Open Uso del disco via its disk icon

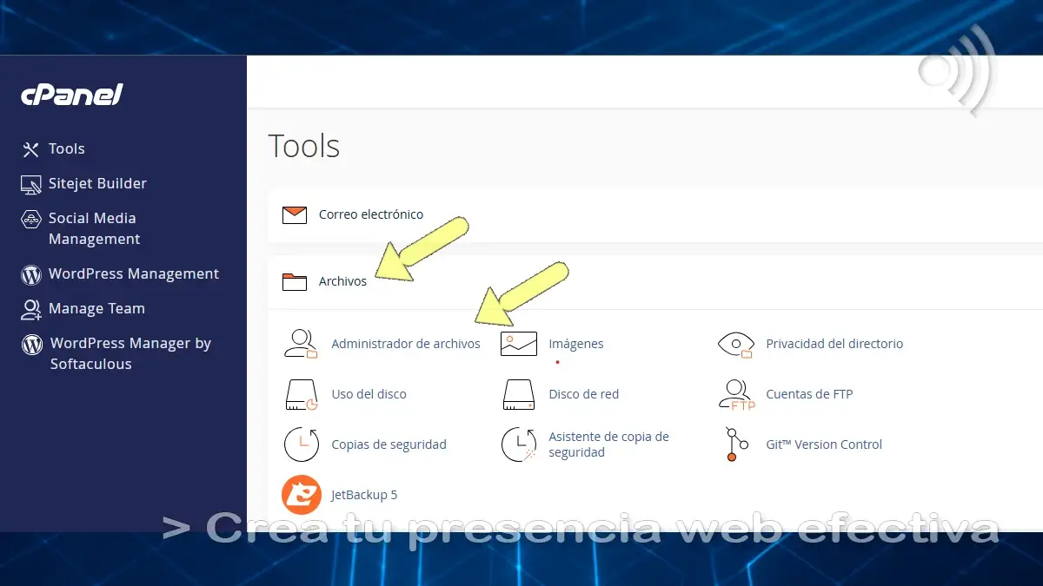[301, 393]
